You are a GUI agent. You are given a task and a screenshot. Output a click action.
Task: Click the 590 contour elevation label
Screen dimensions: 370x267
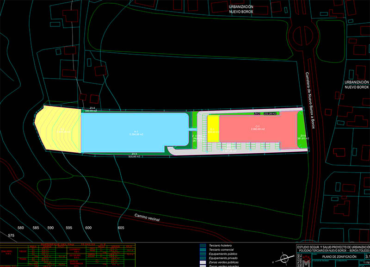pos(50,228)
